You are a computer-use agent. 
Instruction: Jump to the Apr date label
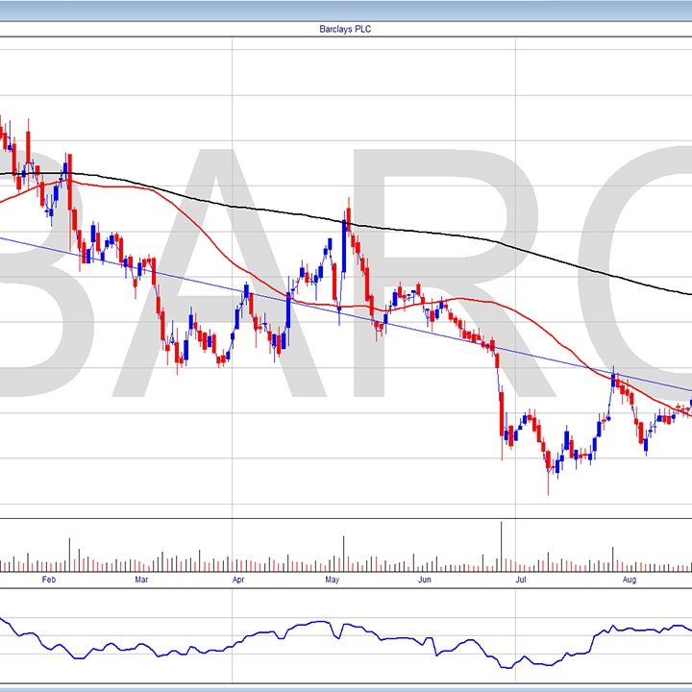(x=238, y=581)
